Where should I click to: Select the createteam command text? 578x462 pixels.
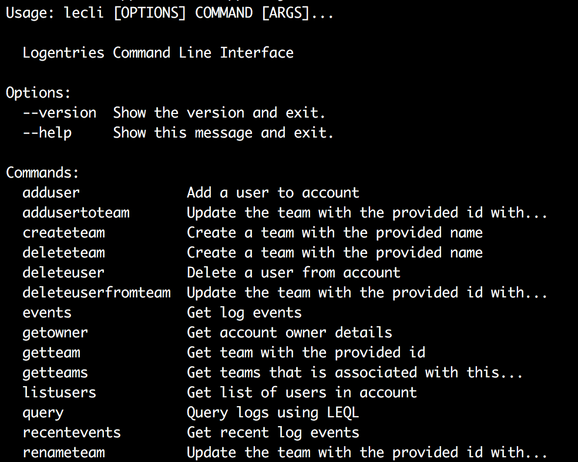(63, 233)
